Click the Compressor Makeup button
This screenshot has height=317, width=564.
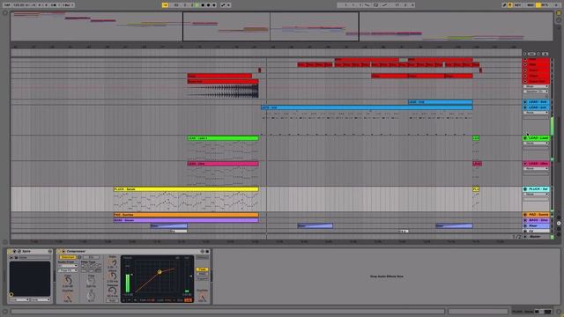point(202,257)
